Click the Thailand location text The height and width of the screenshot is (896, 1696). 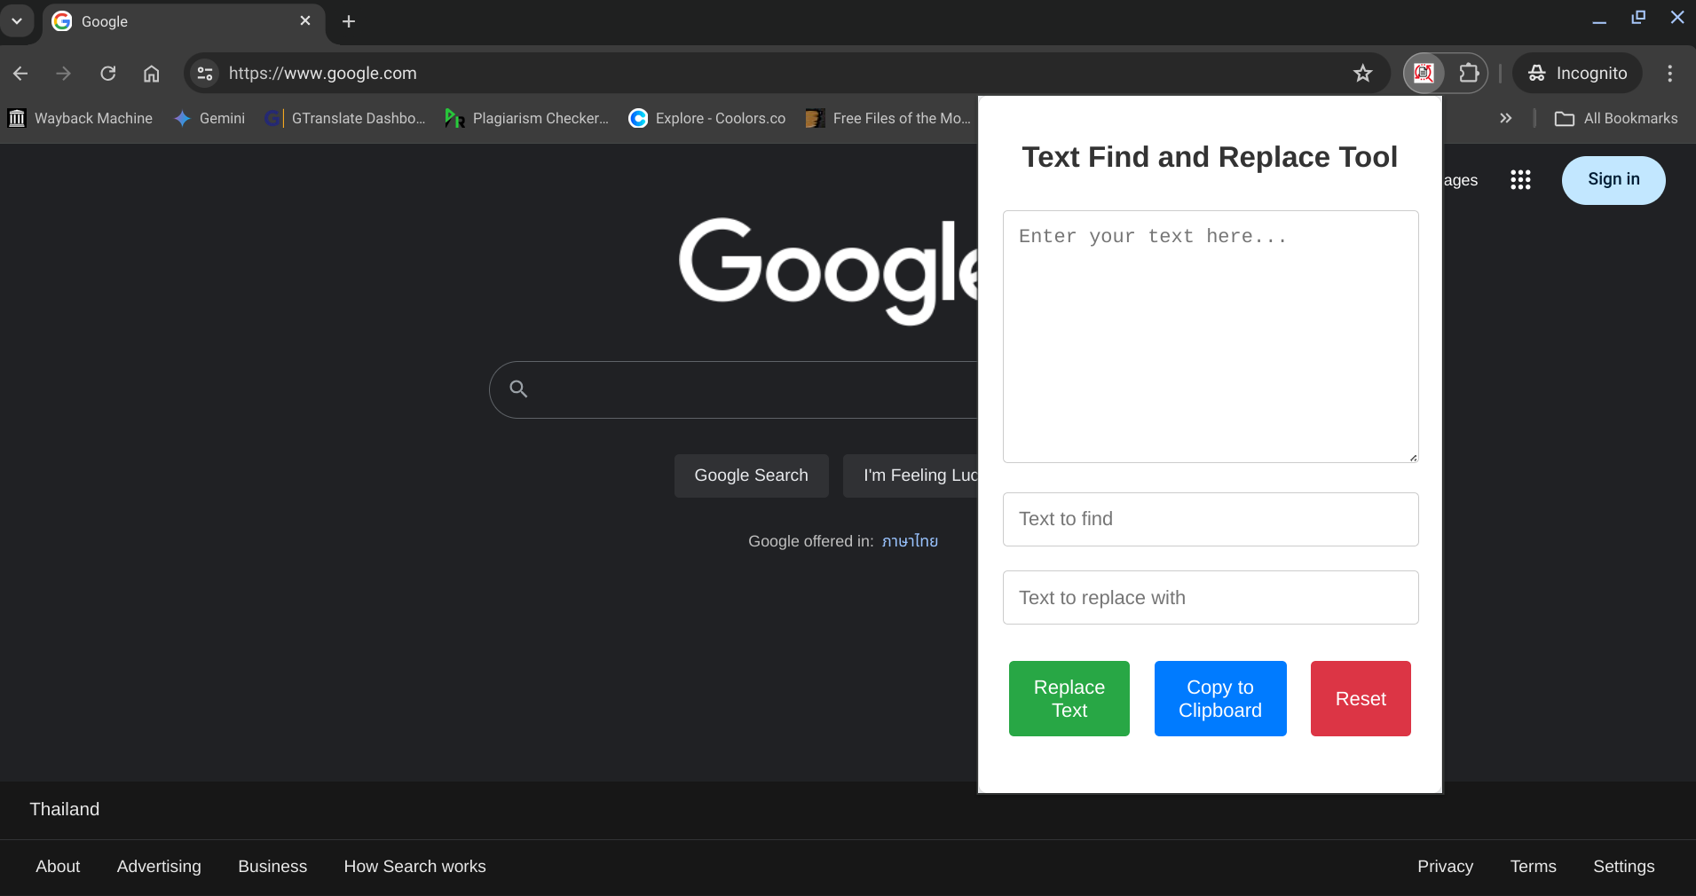[65, 809]
